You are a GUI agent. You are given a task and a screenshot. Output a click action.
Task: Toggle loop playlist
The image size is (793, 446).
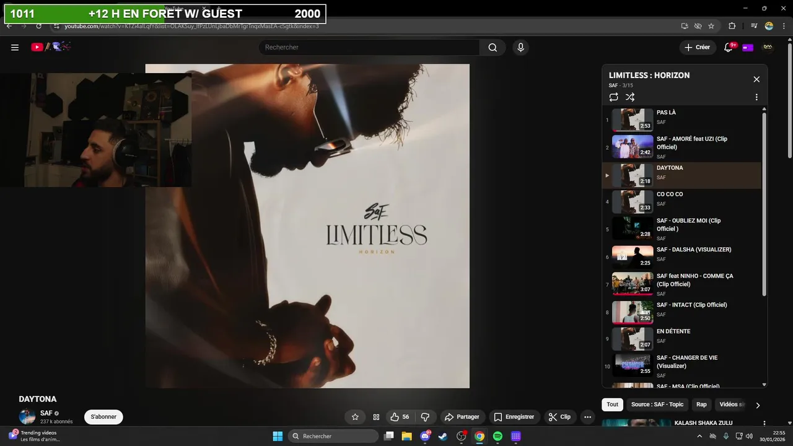point(613,97)
